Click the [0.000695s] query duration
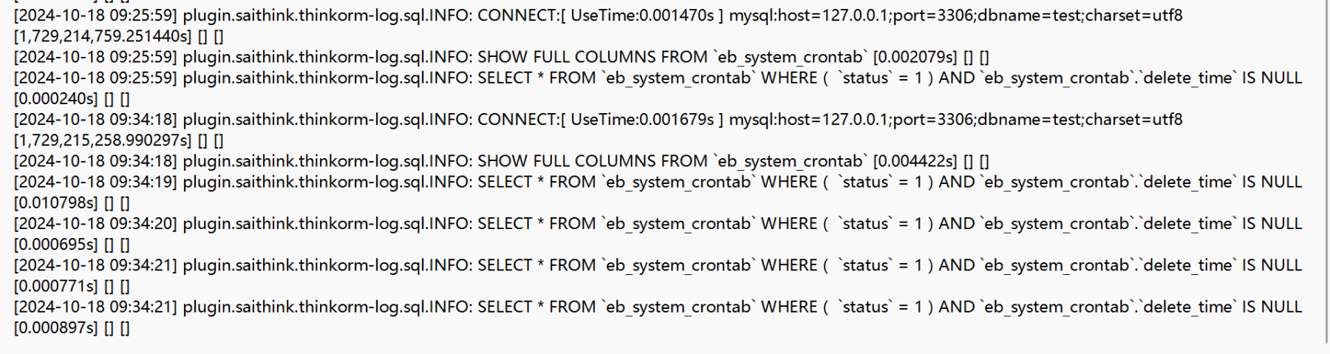The width and height of the screenshot is (1330, 354). point(55,244)
